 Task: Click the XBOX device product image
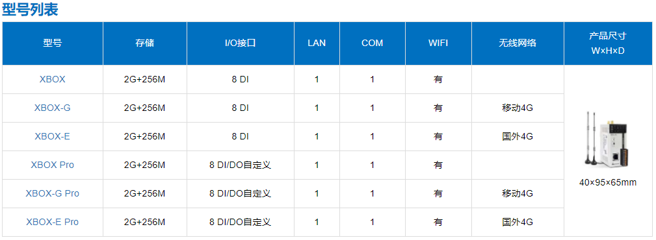[607, 139]
